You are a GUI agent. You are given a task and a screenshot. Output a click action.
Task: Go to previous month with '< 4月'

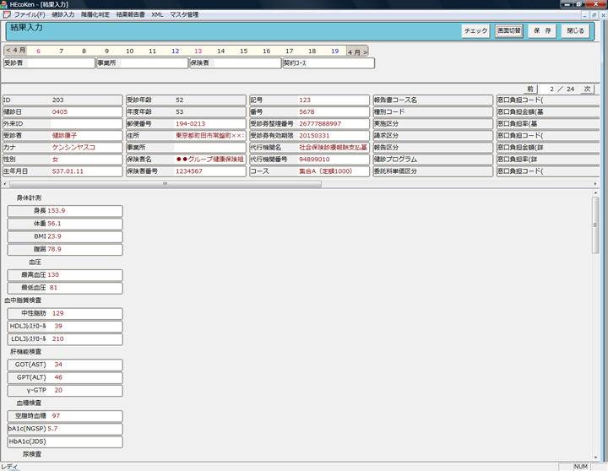click(x=15, y=51)
